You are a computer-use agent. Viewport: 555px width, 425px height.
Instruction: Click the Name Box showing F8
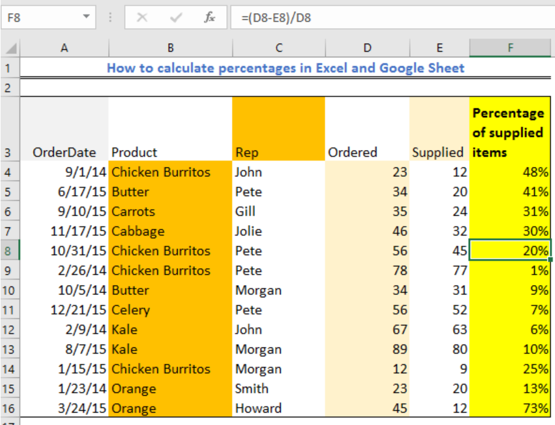click(x=48, y=17)
